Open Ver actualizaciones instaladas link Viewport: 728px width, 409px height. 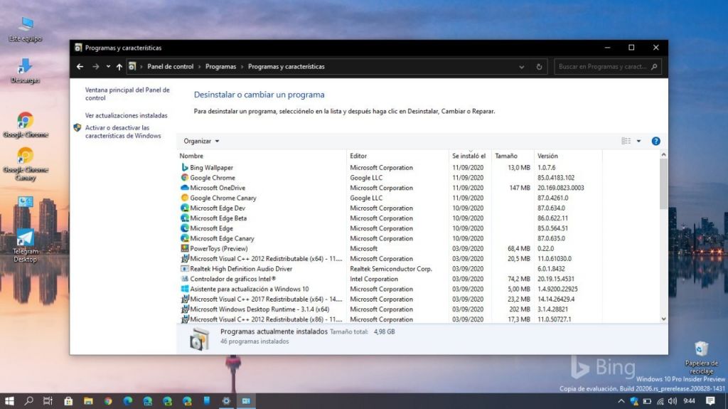(126, 115)
